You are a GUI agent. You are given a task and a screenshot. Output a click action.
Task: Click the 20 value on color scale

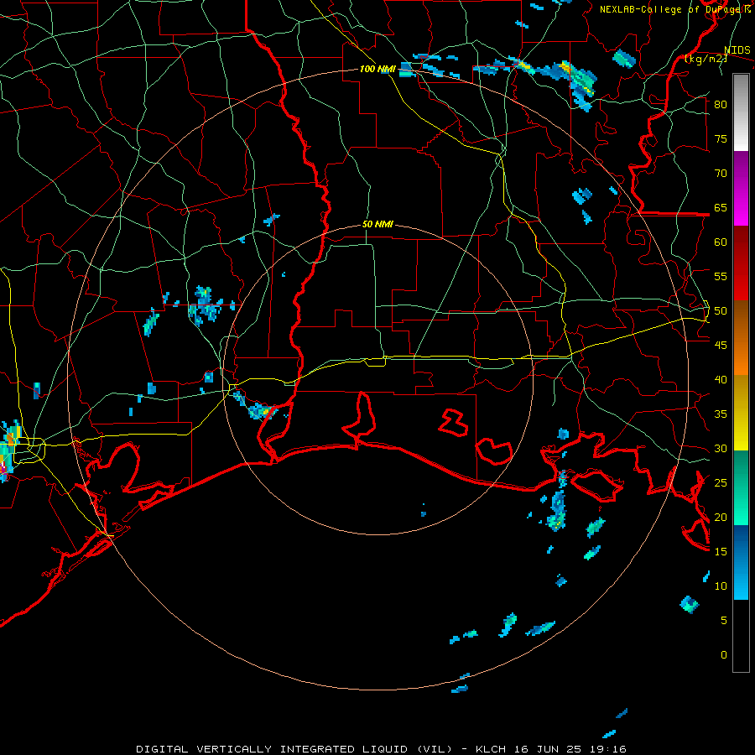pos(721,518)
